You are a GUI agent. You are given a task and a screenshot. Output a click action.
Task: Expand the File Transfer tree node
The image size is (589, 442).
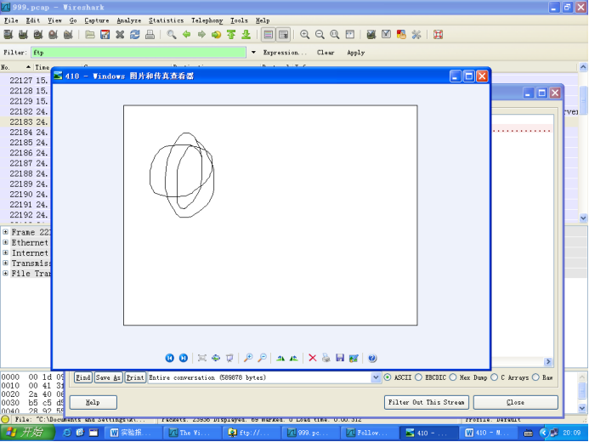point(6,273)
